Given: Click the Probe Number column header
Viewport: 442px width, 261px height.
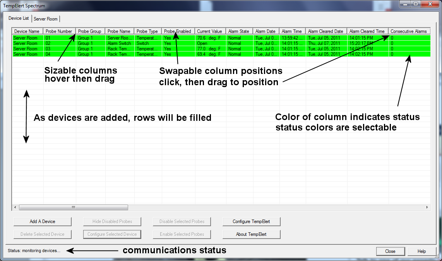Looking at the screenshot, I should click(x=59, y=31).
